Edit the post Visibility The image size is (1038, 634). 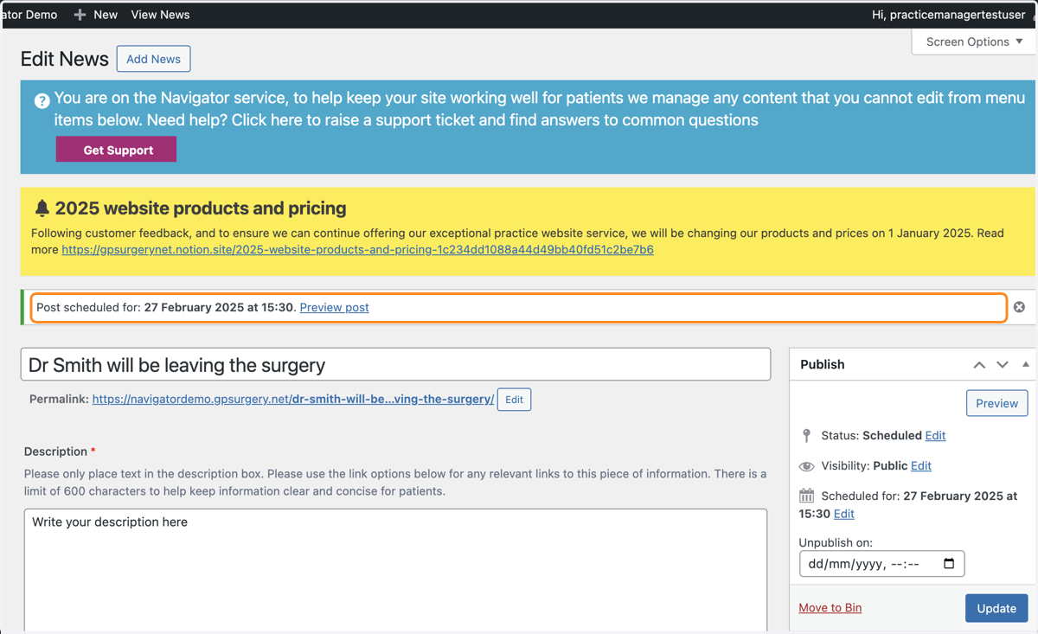point(920,465)
